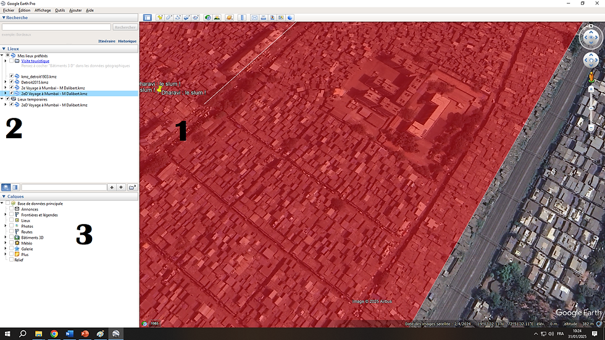Enable the Relief layer checkbox
This screenshot has width=605, height=340.
pos(11,259)
